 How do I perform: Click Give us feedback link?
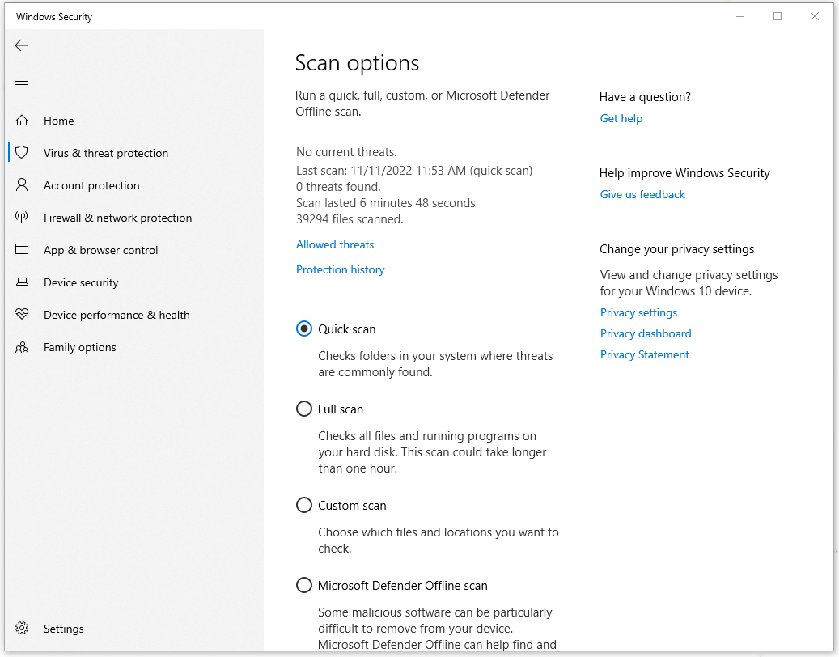[642, 194]
